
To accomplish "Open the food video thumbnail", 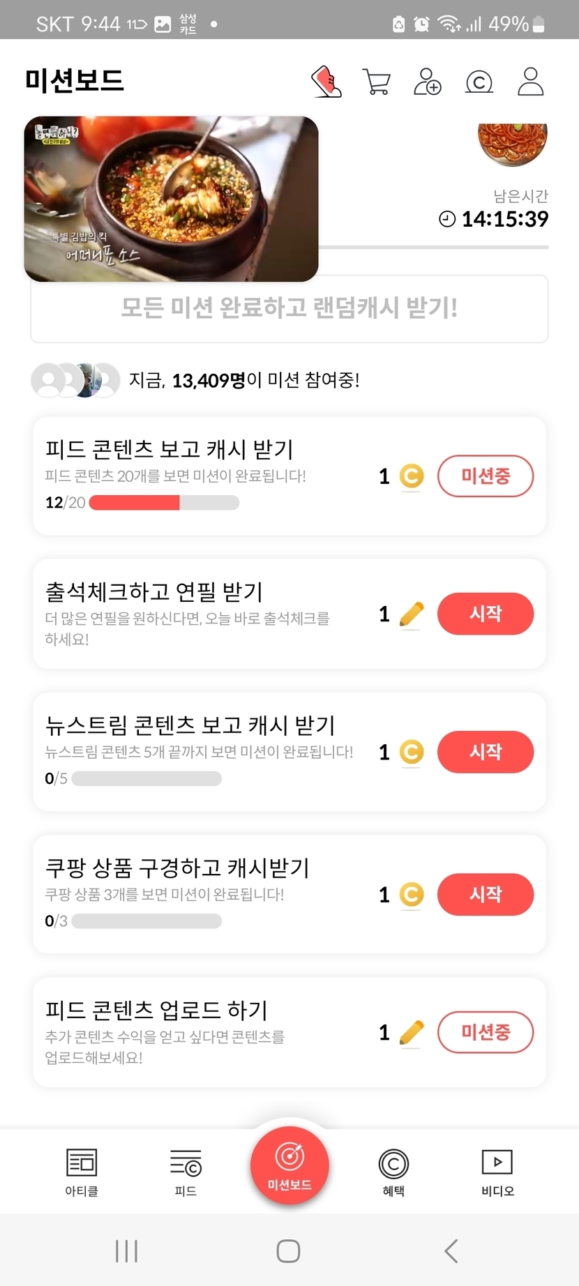I will (x=172, y=199).
